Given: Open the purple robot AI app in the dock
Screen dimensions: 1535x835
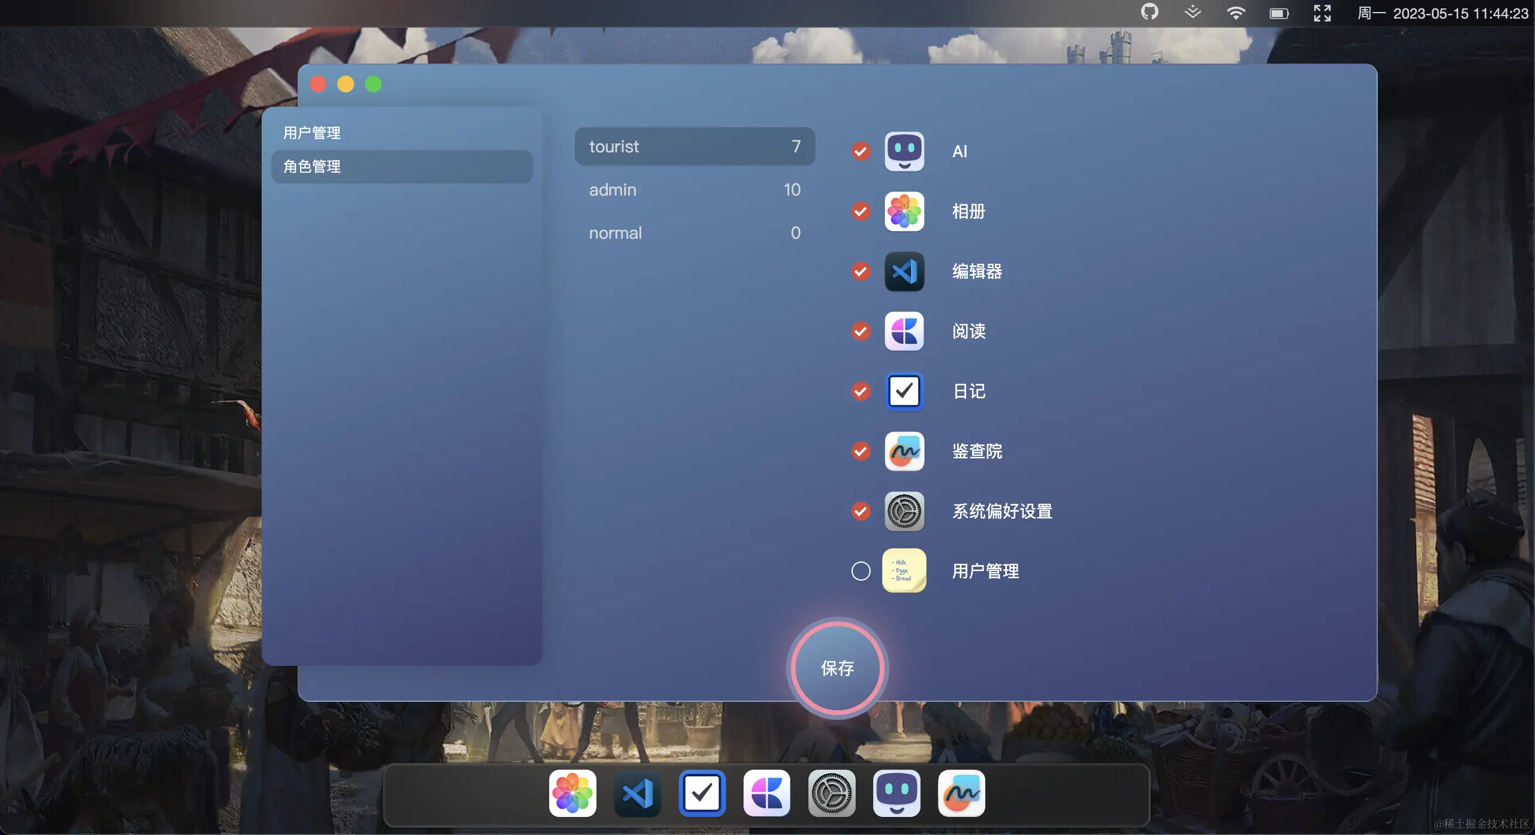Looking at the screenshot, I should point(897,793).
